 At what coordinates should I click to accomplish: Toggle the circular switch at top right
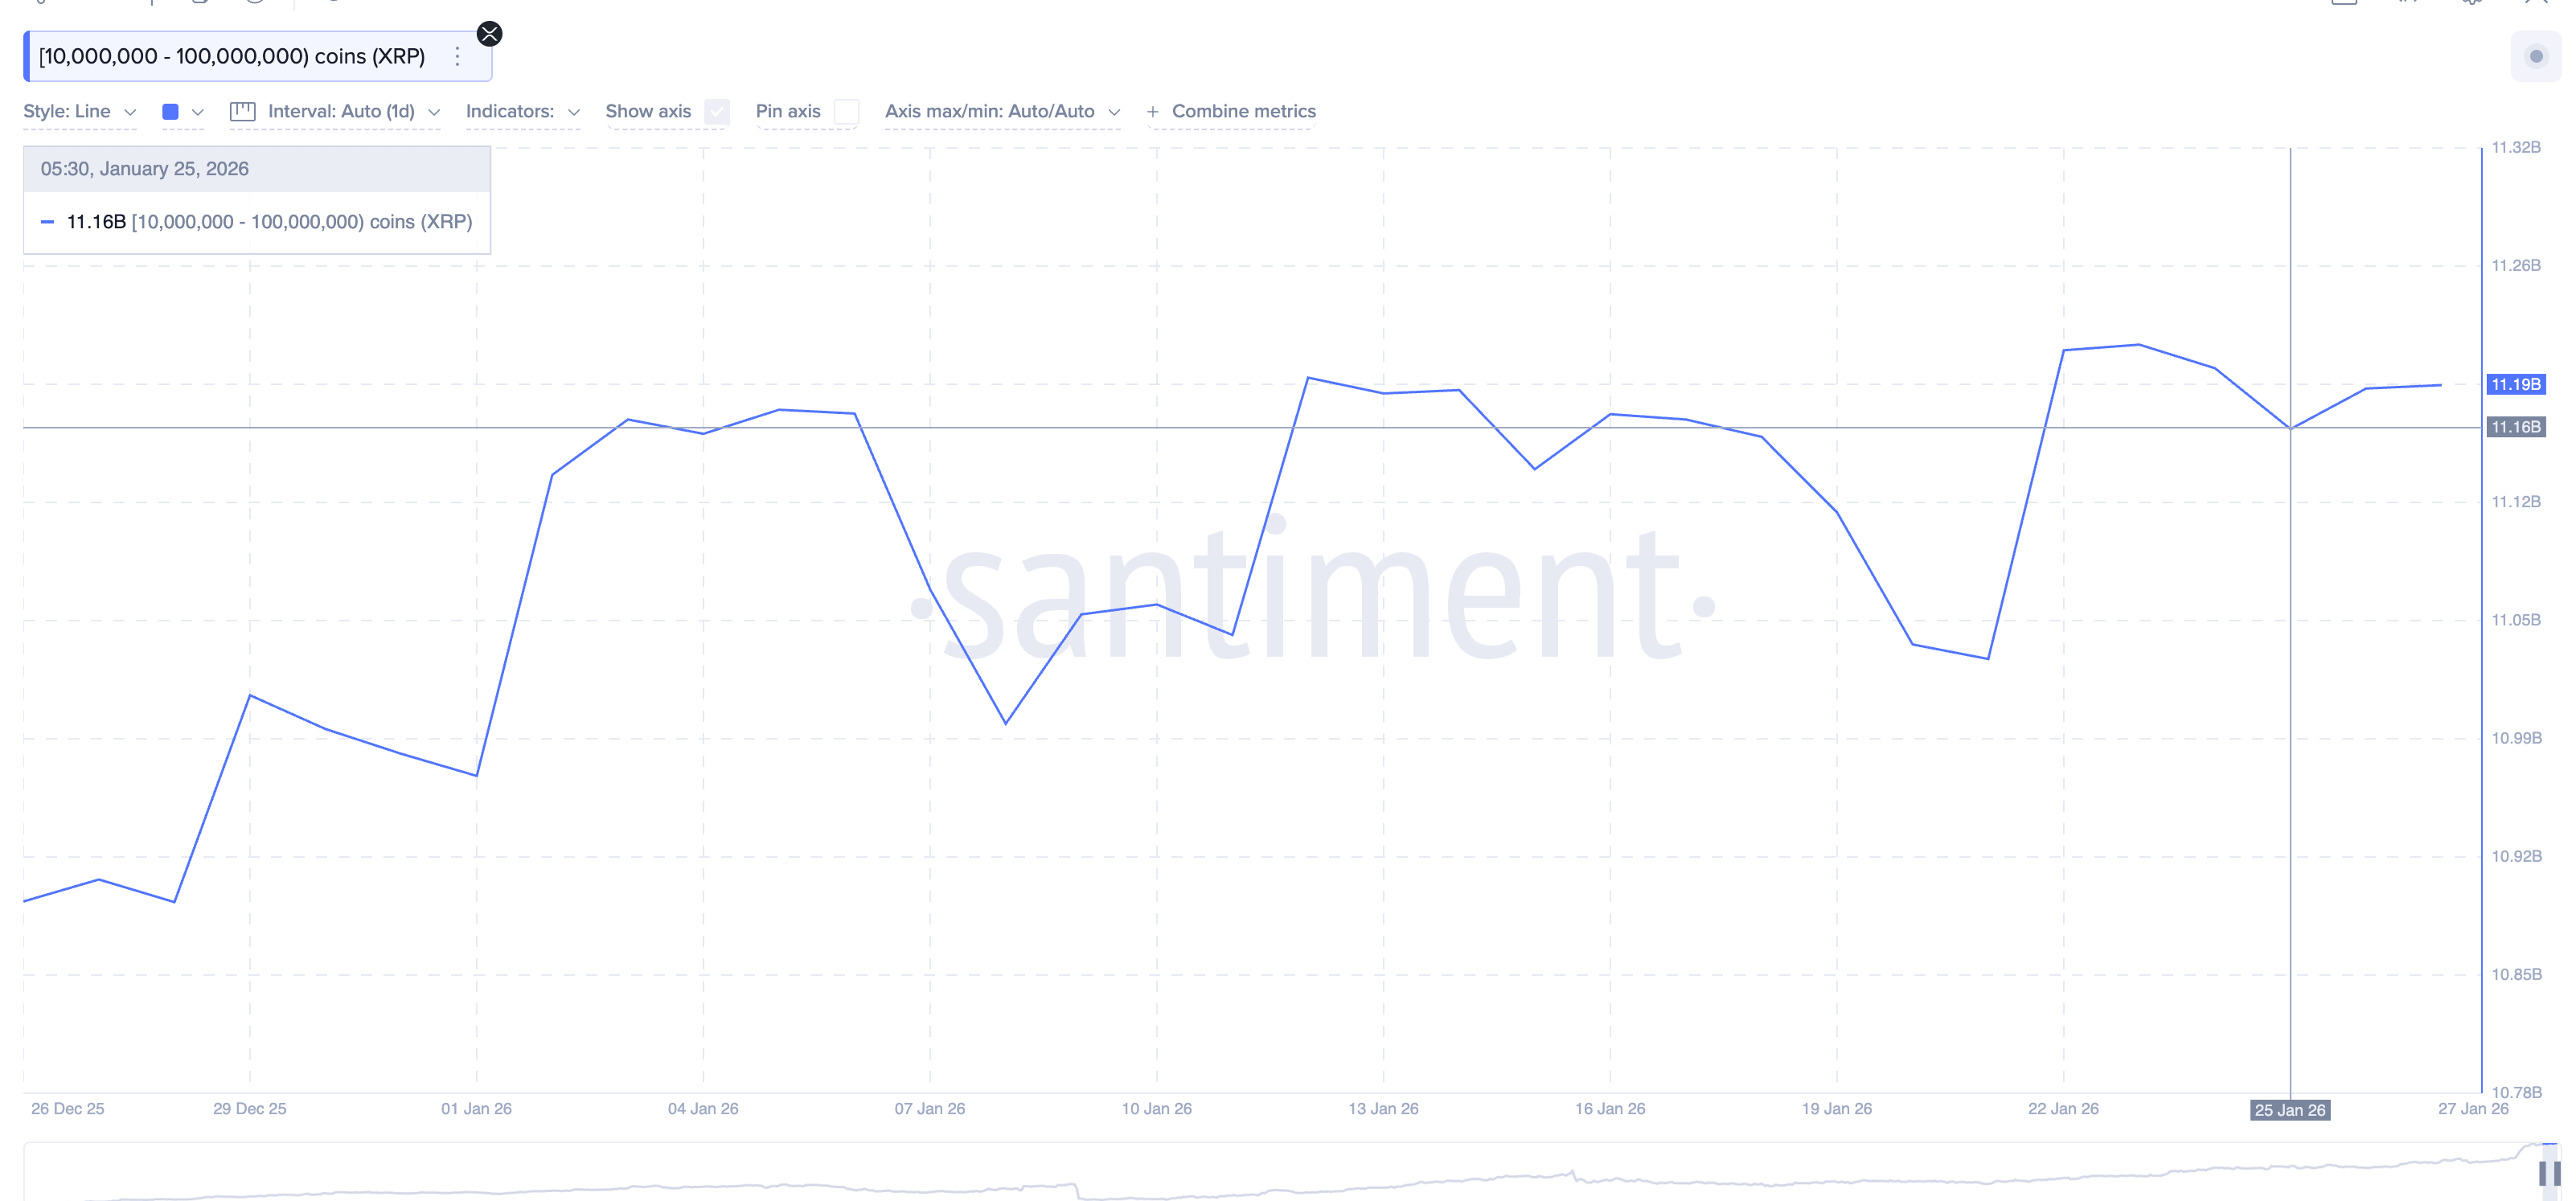coord(2537,57)
